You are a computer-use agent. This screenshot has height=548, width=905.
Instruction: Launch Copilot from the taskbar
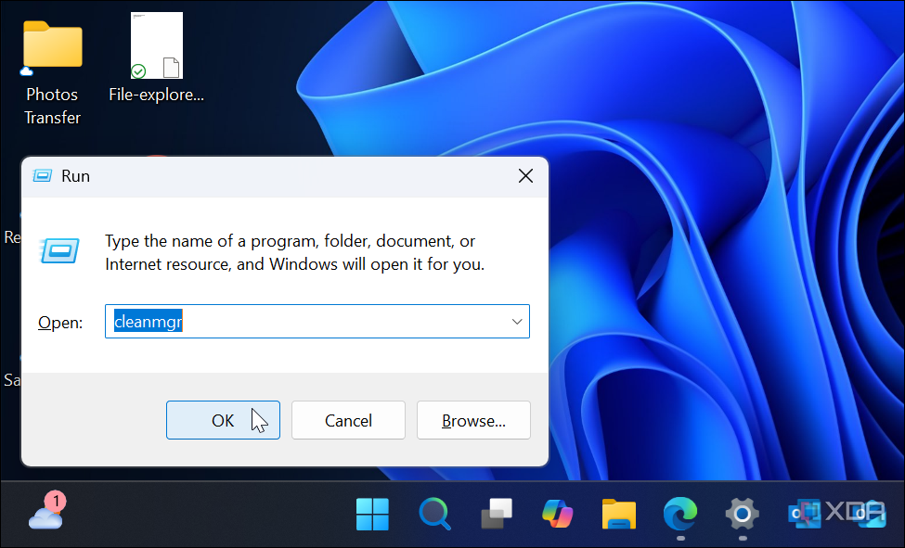click(558, 514)
